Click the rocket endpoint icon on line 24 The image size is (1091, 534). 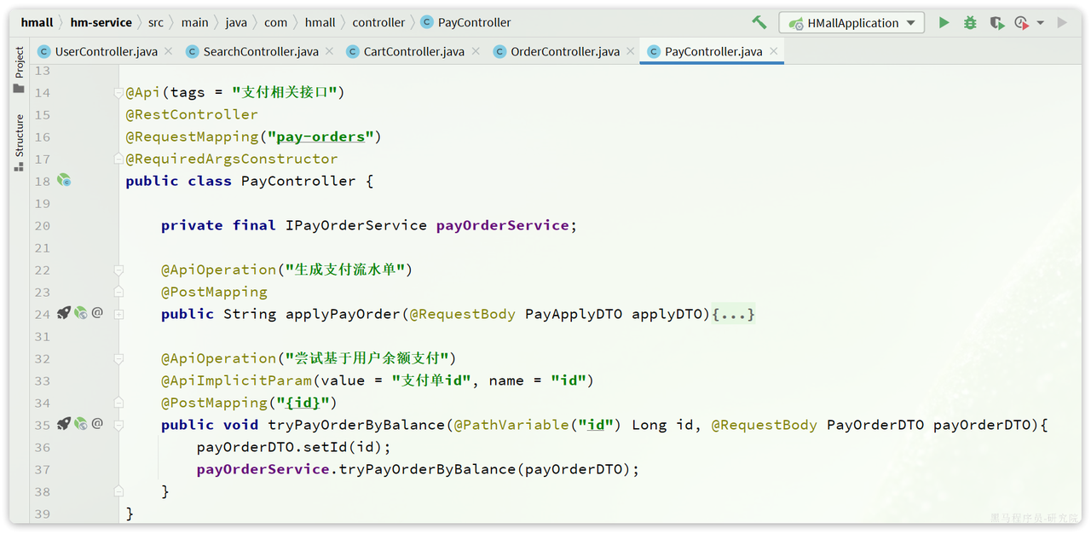pyautogui.click(x=64, y=314)
